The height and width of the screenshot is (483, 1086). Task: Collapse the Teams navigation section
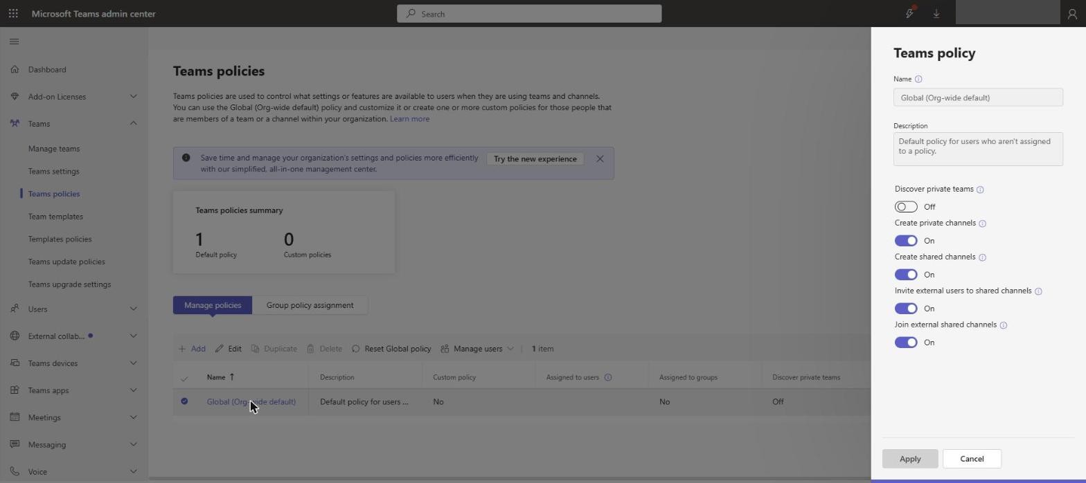(x=133, y=124)
